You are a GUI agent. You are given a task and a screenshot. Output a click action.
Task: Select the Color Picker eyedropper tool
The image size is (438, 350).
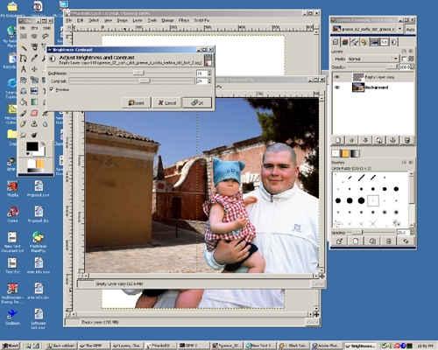click(x=34, y=59)
